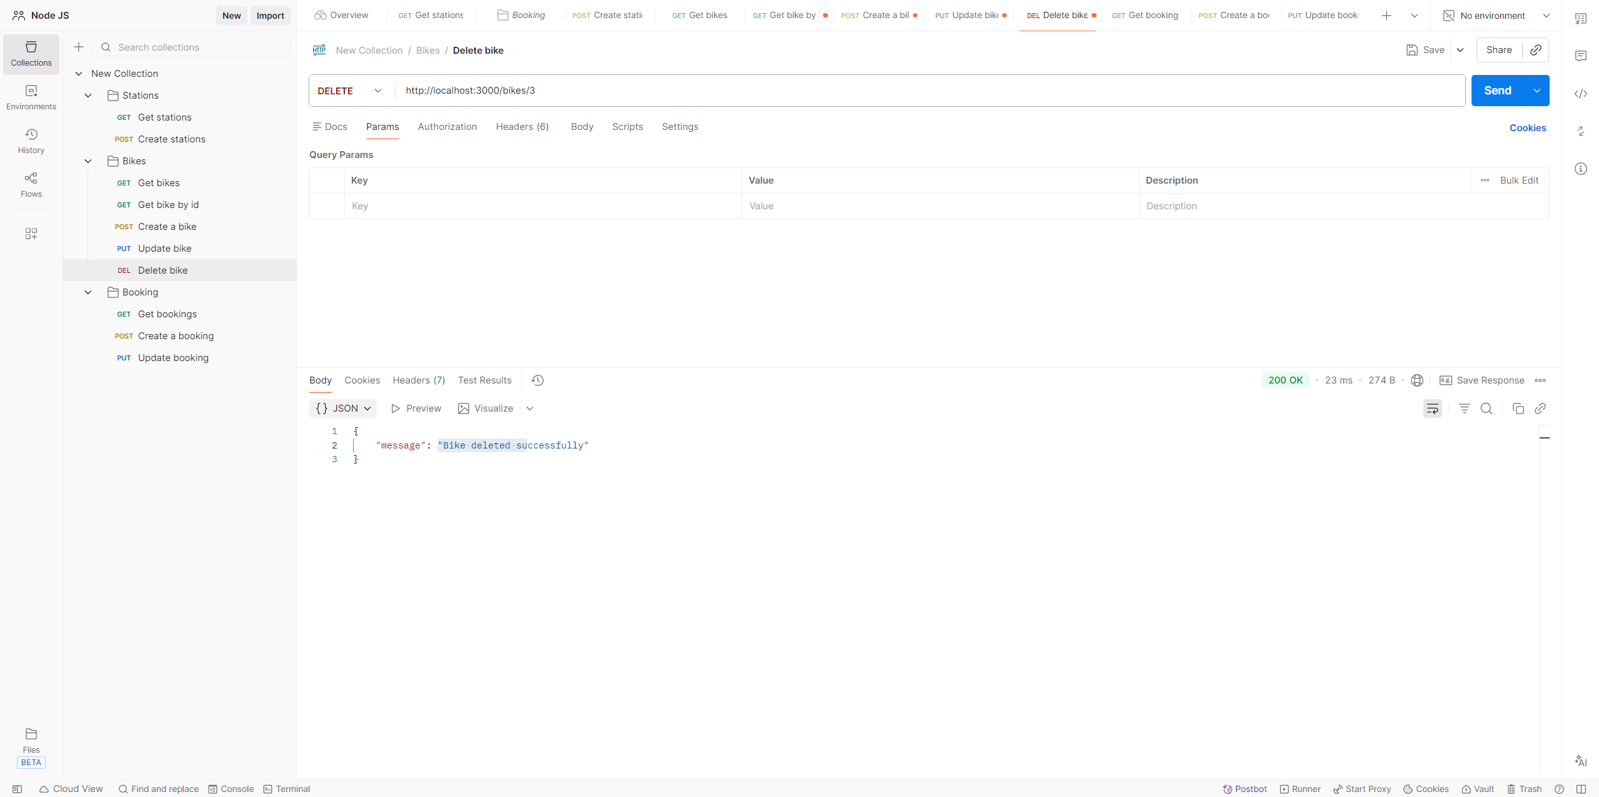Copy the response body to clipboard
The height and width of the screenshot is (797, 1599).
click(1518, 408)
